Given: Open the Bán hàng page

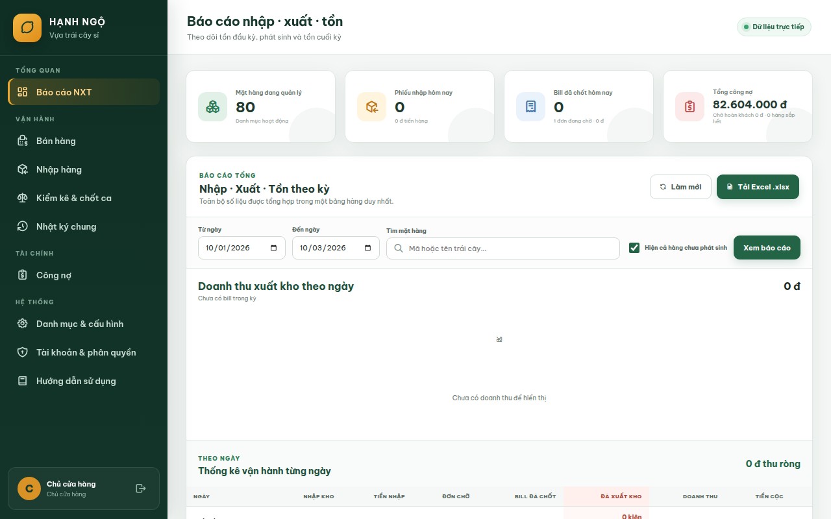Looking at the screenshot, I should [84, 141].
